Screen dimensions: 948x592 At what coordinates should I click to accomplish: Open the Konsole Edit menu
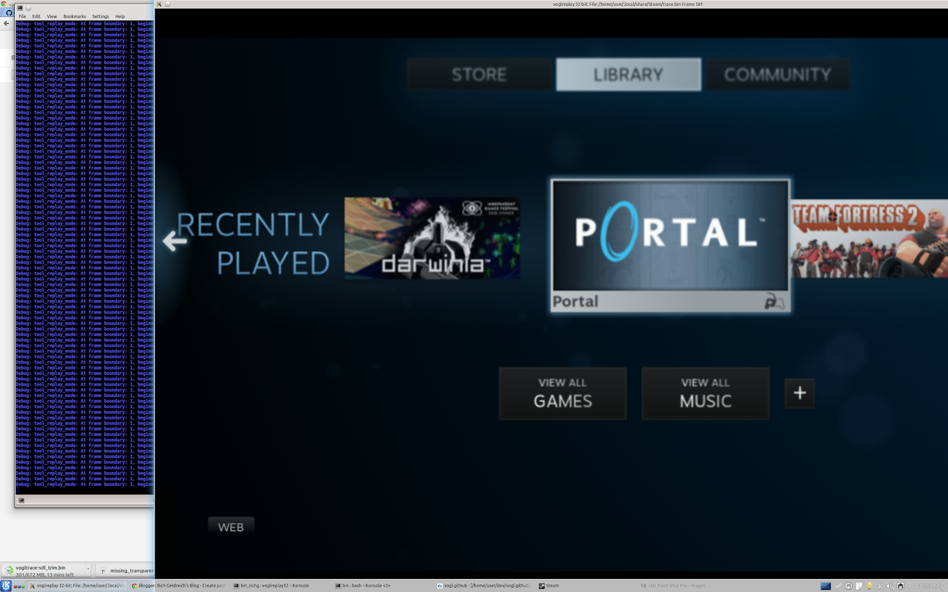(x=37, y=17)
